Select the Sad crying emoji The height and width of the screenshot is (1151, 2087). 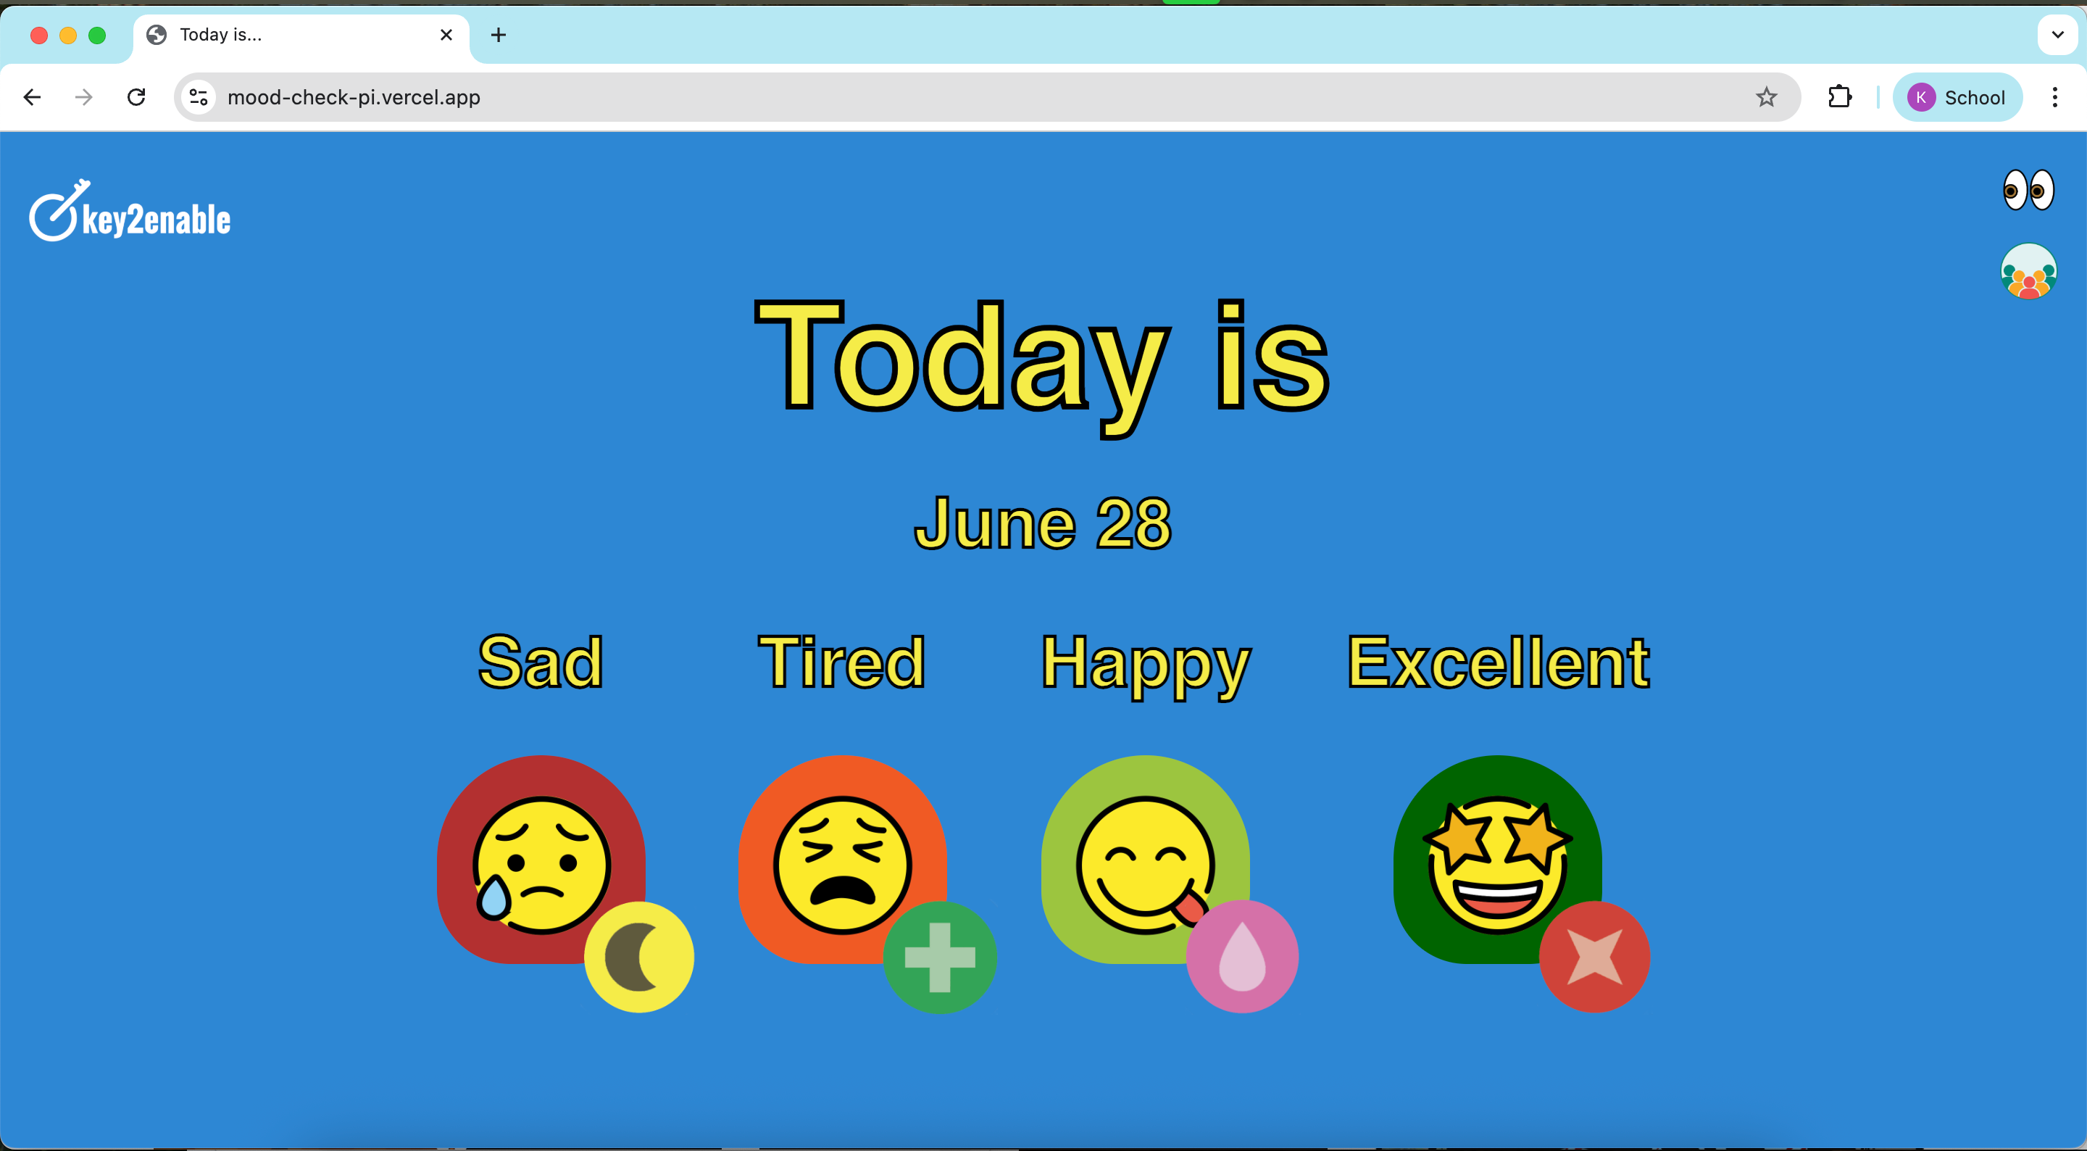click(541, 859)
